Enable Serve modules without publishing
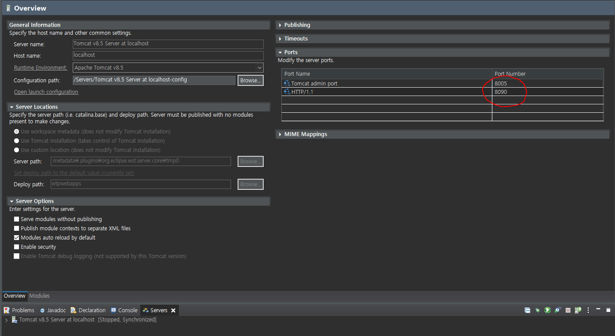The width and height of the screenshot is (615, 336). [16, 219]
